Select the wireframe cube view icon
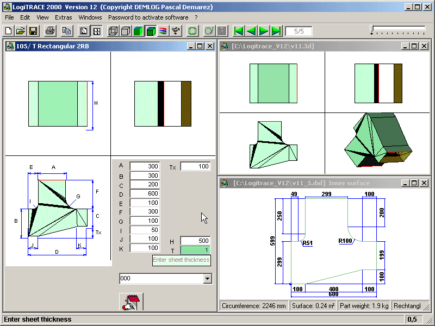Screen dimensions: 435x326 [113, 31]
